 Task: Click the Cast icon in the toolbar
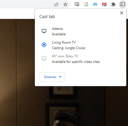[123, 4]
